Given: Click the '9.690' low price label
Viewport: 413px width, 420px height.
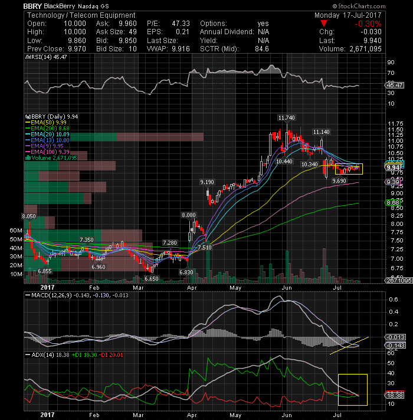Looking at the screenshot, I should (x=339, y=181).
